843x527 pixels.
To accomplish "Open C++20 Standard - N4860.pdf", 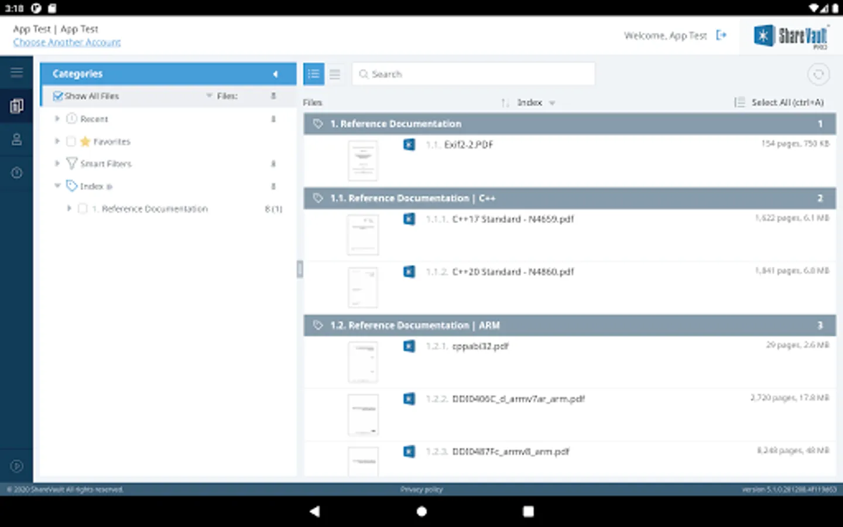I will pos(513,272).
